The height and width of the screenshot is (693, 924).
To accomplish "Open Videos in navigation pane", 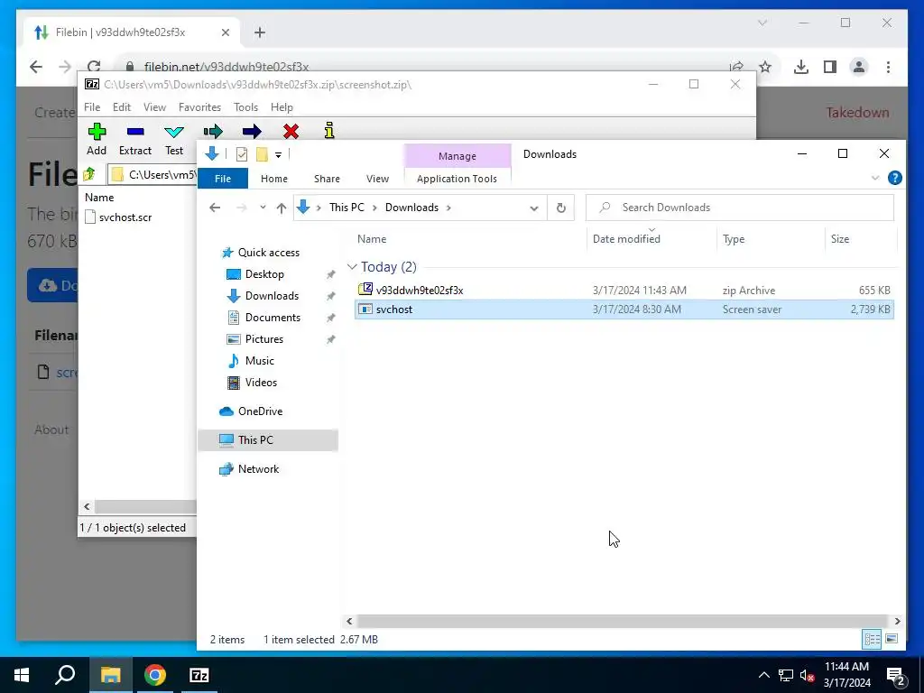I will tap(261, 383).
